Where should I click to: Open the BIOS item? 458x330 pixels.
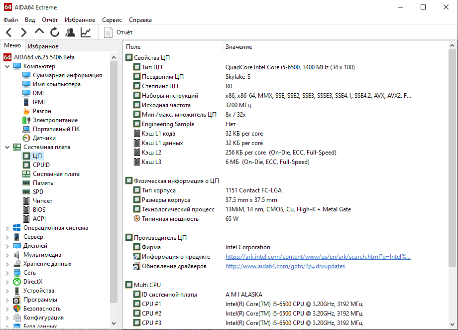(39, 210)
